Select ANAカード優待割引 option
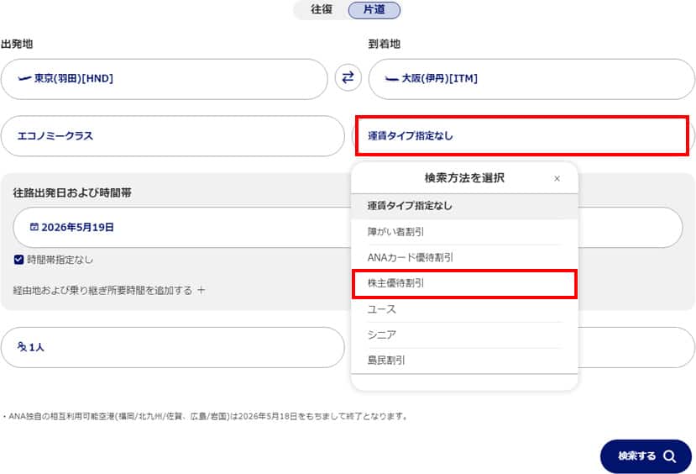This screenshot has width=696, height=474. (464, 258)
